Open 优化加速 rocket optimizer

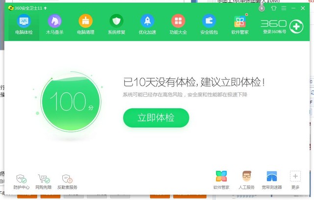tap(147, 25)
